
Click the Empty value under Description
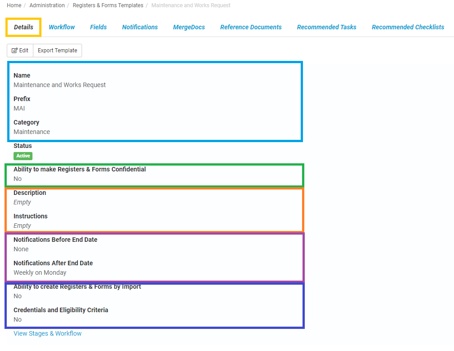tap(22, 202)
